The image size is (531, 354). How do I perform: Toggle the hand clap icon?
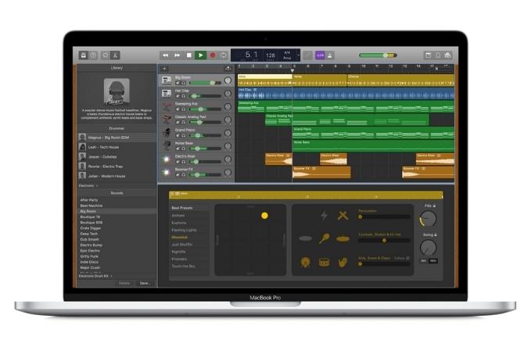pos(343,263)
